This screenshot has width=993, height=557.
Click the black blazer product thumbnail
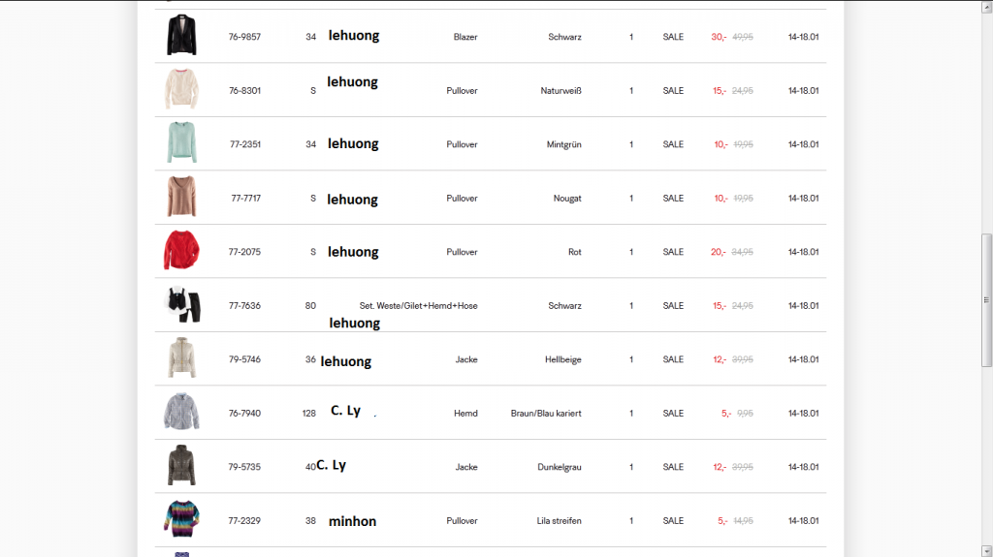[180, 36]
